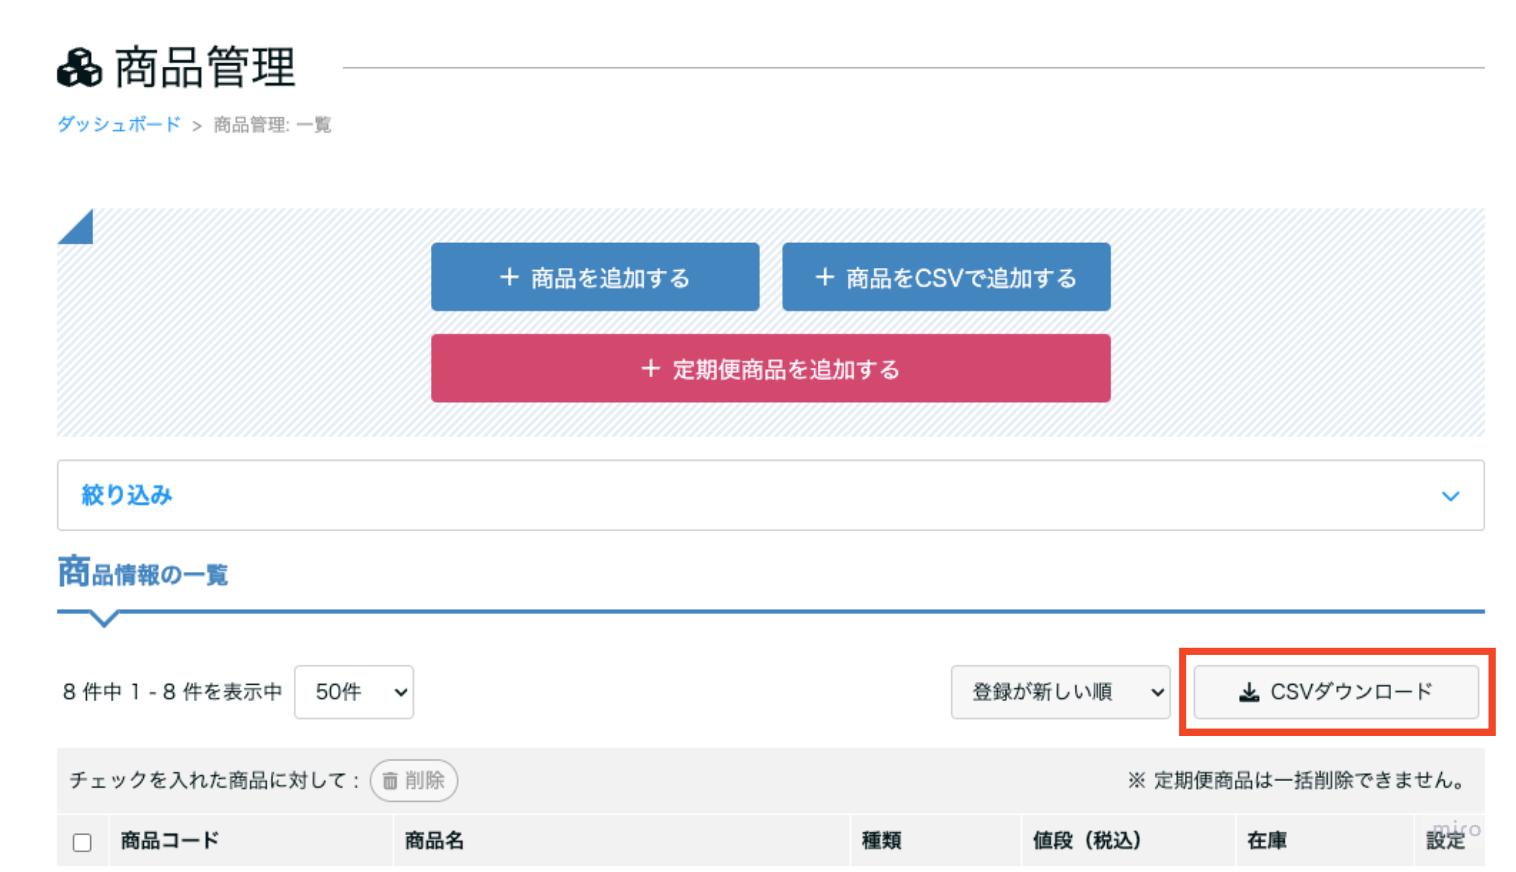
Task: Click the 在庫 column header
Action: [1266, 840]
